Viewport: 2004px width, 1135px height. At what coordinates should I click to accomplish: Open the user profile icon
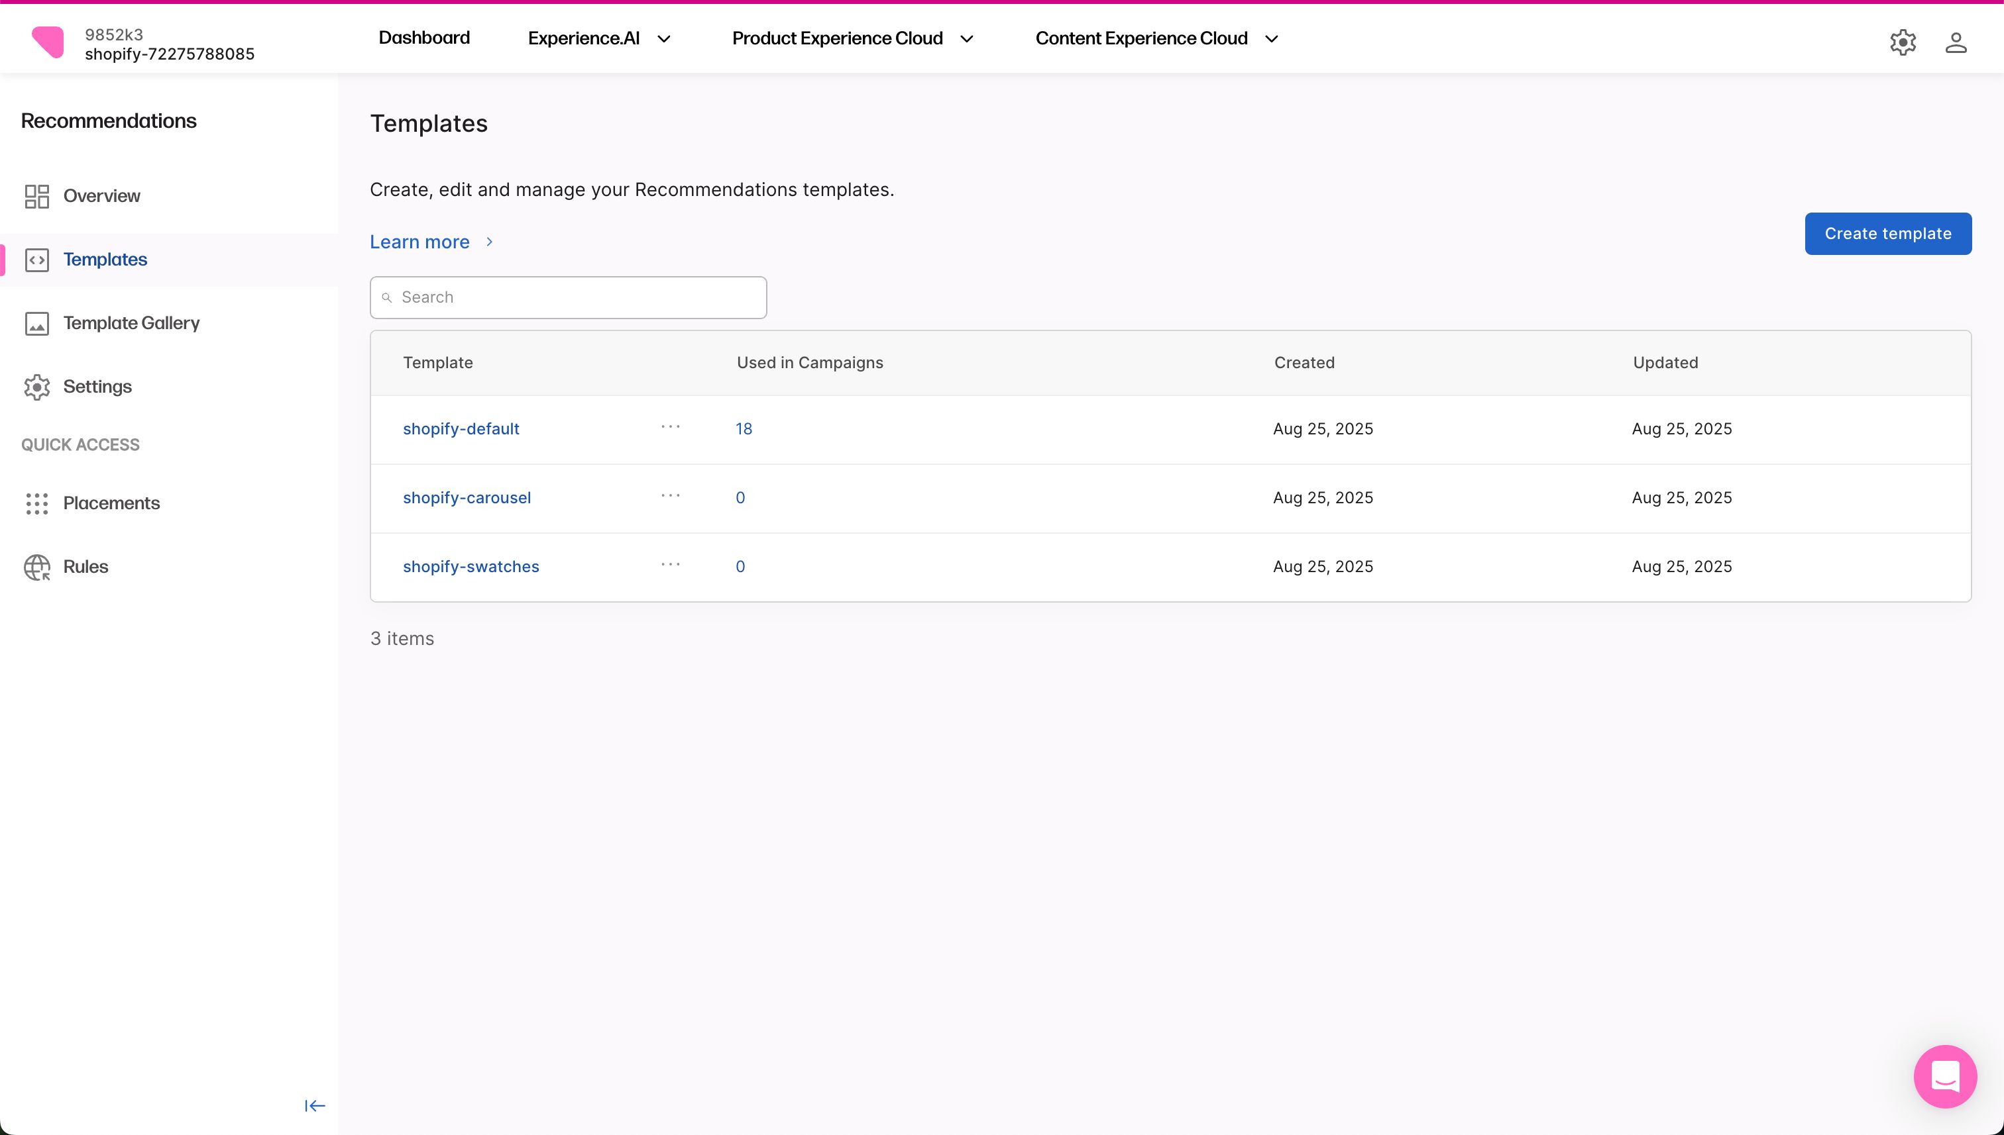[1955, 42]
